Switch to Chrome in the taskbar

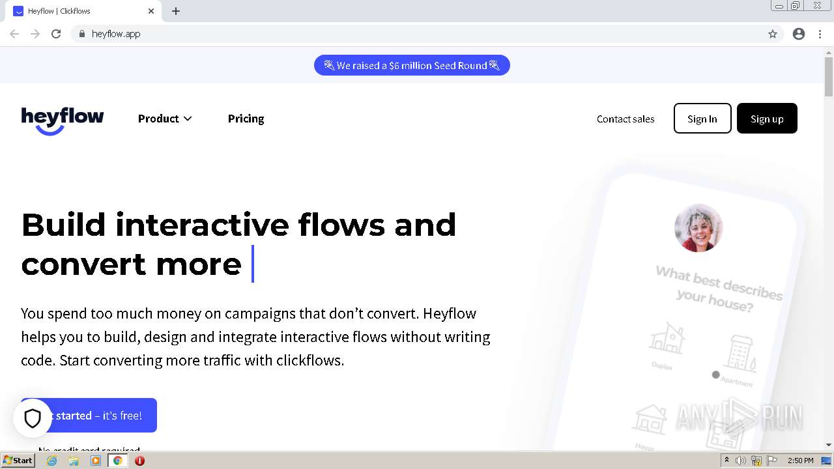(117, 461)
